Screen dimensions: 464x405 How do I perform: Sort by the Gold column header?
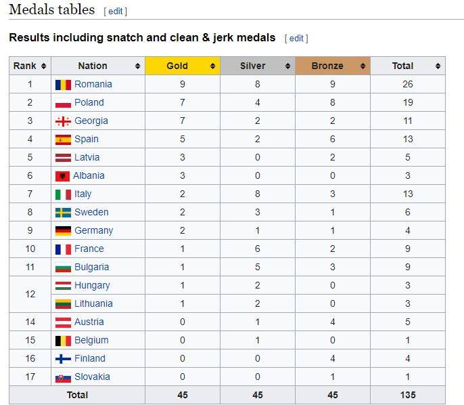pyautogui.click(x=177, y=66)
